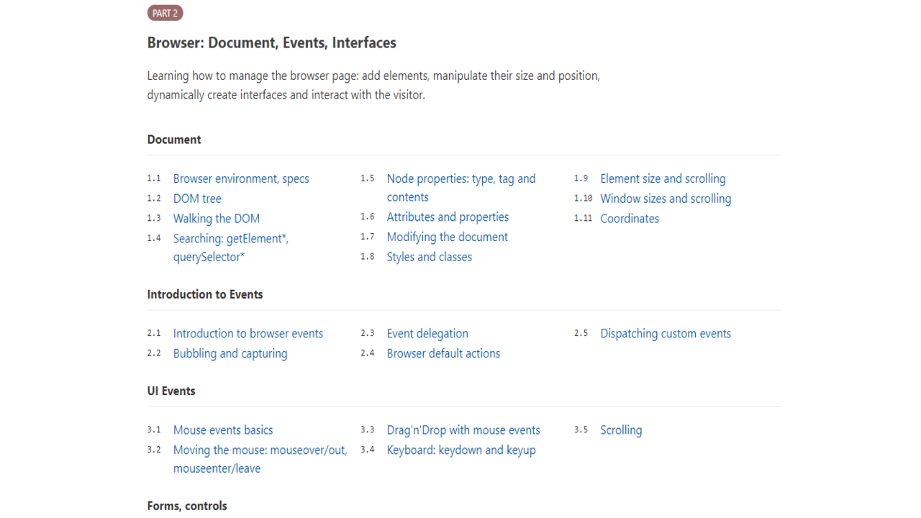Open Introduction to browser events

pyautogui.click(x=248, y=333)
